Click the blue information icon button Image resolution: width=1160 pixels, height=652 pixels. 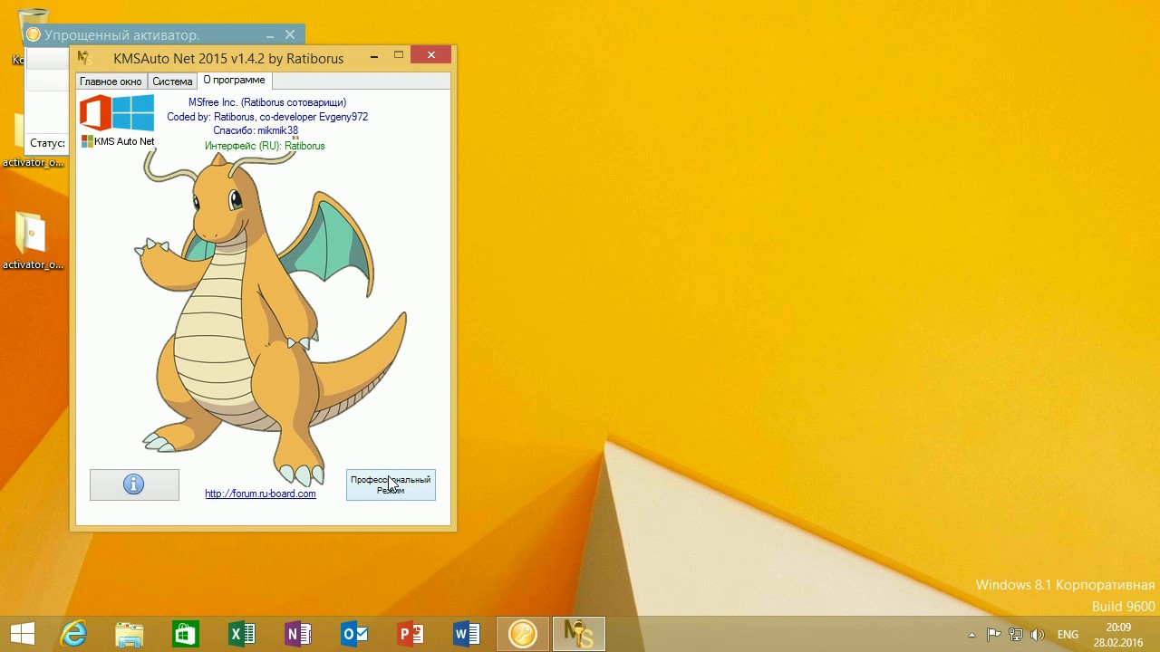tap(134, 484)
